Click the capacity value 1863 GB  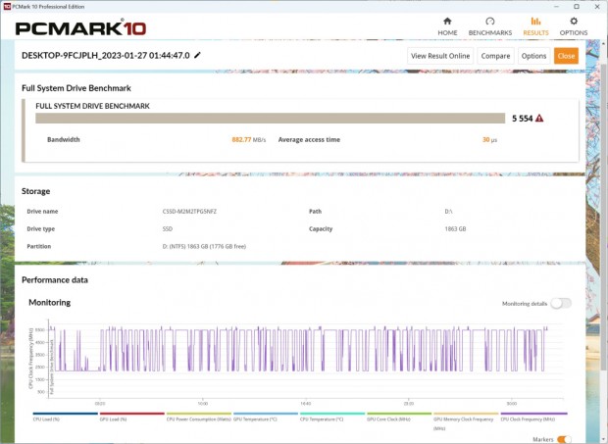455,228
